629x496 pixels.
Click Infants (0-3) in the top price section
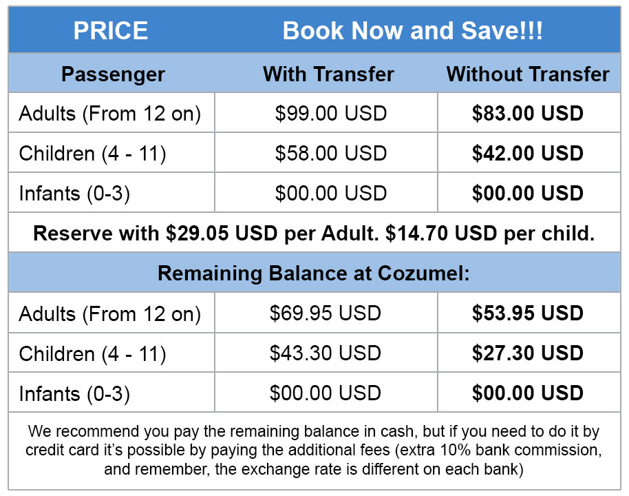(x=75, y=194)
